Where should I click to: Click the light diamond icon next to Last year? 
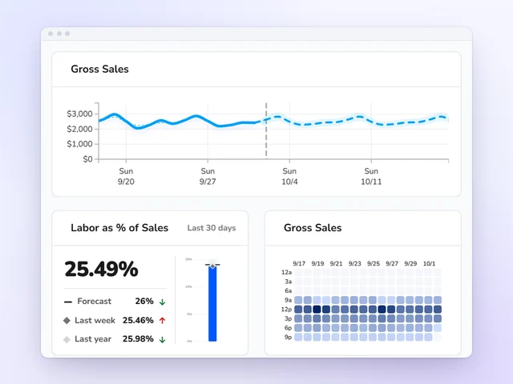click(67, 339)
